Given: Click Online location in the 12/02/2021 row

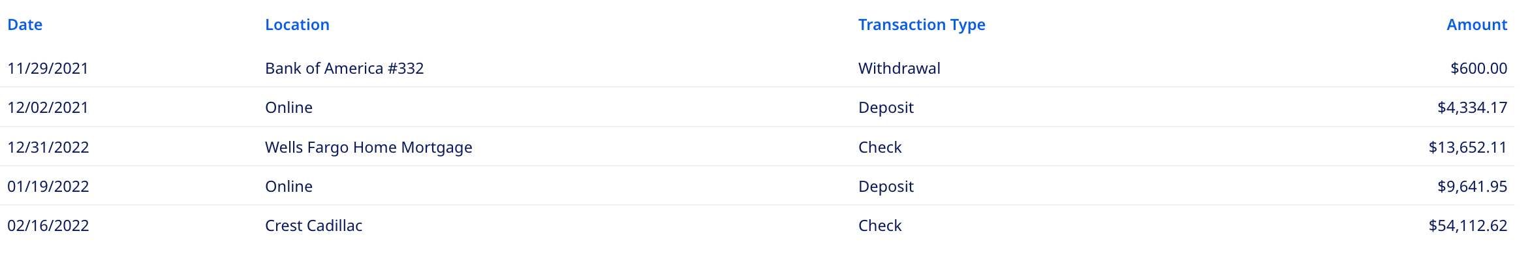Looking at the screenshot, I should pyautogui.click(x=289, y=108).
